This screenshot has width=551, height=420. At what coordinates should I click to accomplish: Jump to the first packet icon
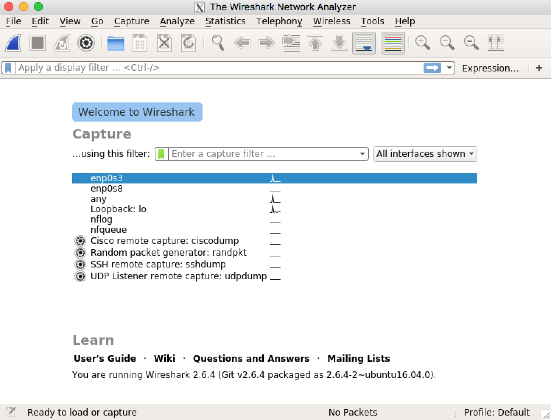315,43
